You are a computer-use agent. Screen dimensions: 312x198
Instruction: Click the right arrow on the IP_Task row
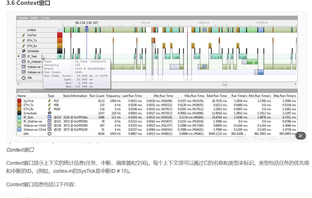[x=60, y=56]
